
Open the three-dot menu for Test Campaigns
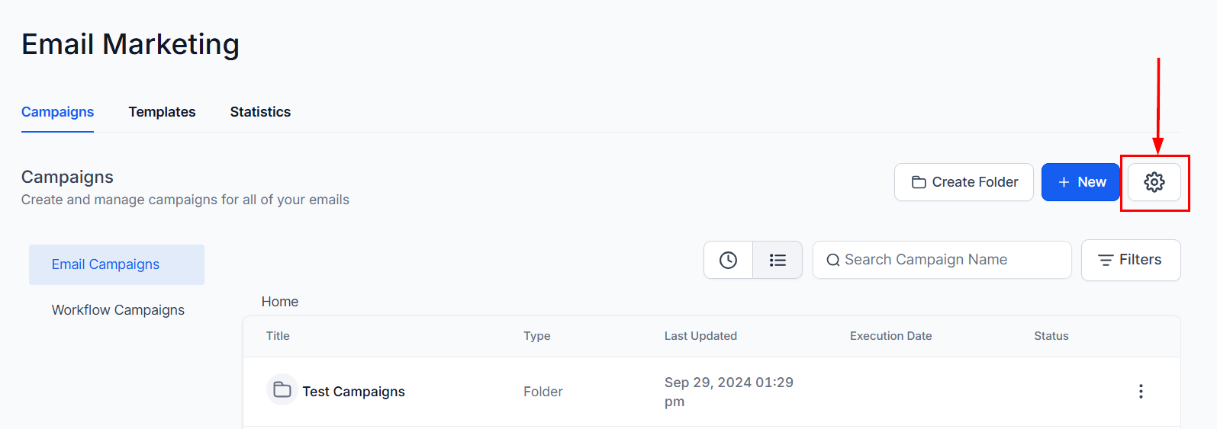click(1141, 392)
